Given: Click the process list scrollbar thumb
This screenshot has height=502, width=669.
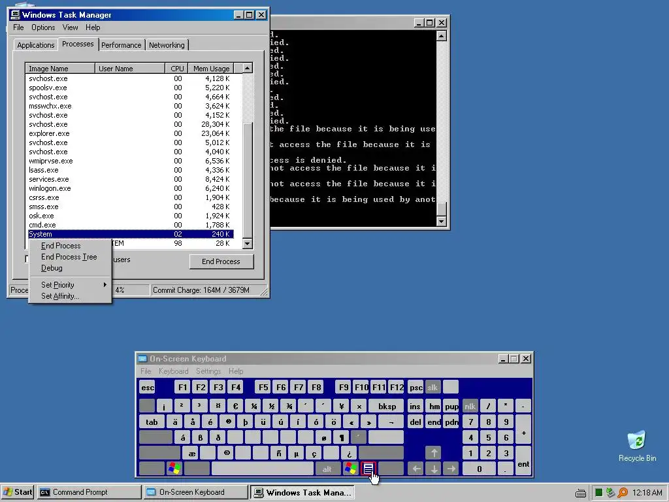Looking at the screenshot, I should (x=248, y=179).
